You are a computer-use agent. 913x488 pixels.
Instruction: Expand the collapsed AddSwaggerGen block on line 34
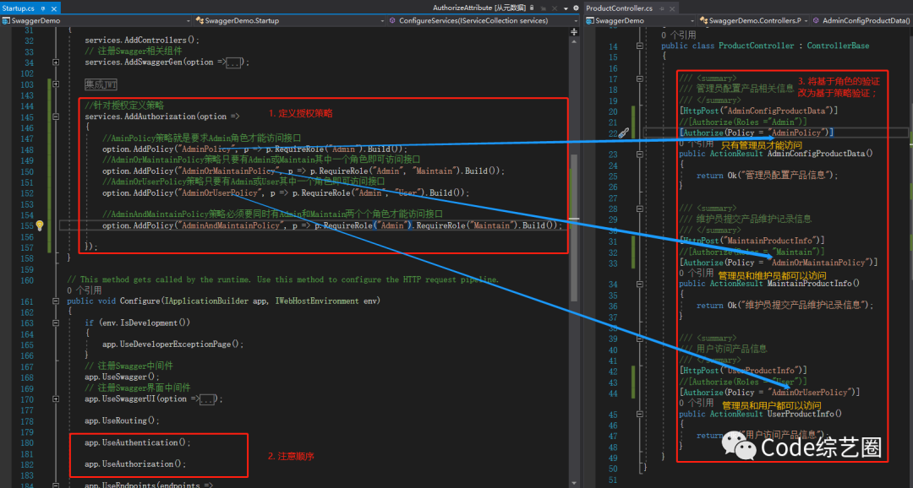(x=56, y=62)
